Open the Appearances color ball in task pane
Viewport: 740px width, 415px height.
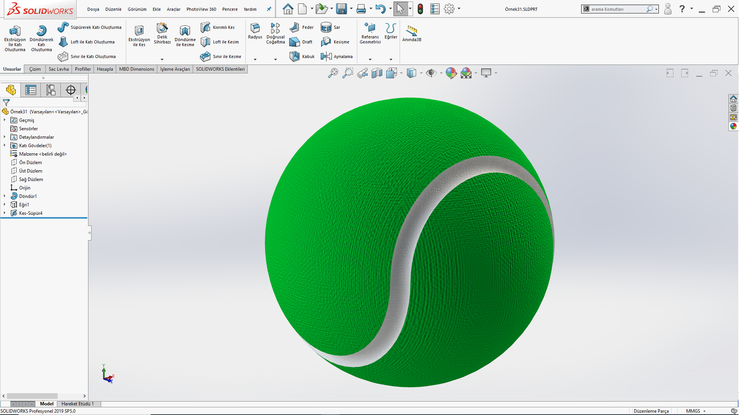(733, 126)
